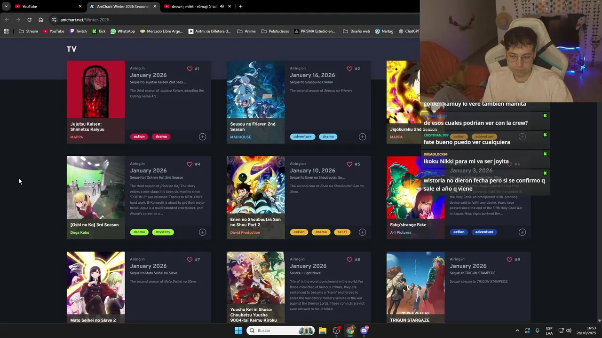Open the Stream bookmarks folder
Viewport: 602px width, 338px height.
(x=28, y=31)
